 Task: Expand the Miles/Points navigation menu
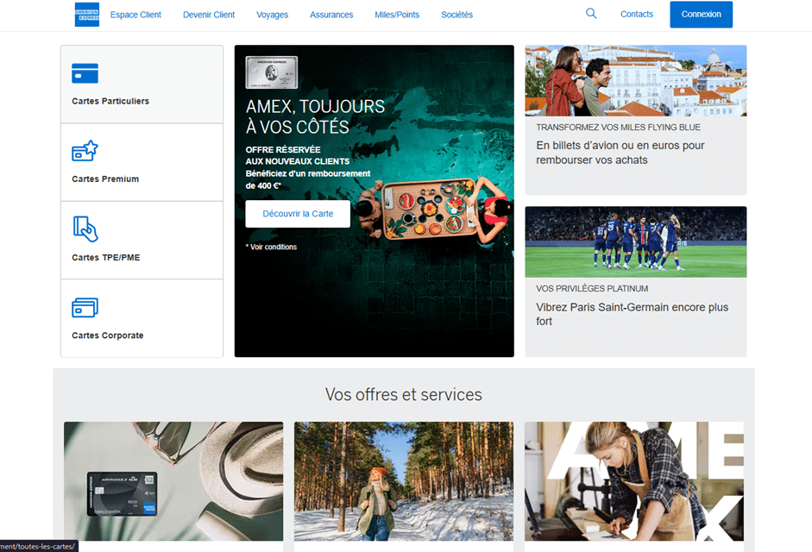click(397, 15)
